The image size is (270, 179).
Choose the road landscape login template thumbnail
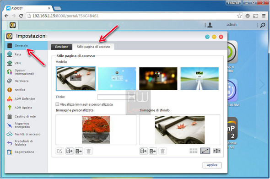pyautogui.click(x=200, y=79)
